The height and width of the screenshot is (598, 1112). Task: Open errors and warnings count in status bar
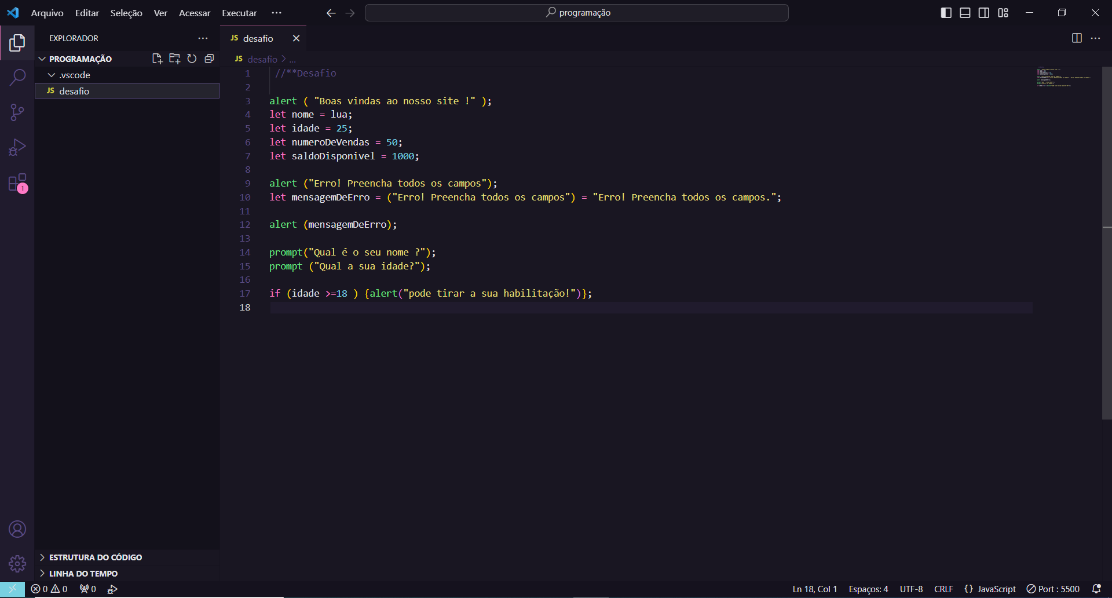tap(49, 589)
